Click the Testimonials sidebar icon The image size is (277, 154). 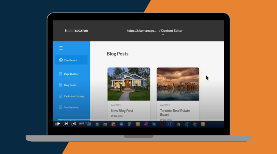[61, 107]
